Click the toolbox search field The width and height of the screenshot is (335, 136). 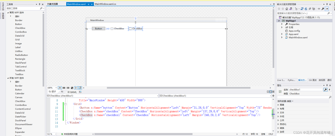[x=23, y=8]
